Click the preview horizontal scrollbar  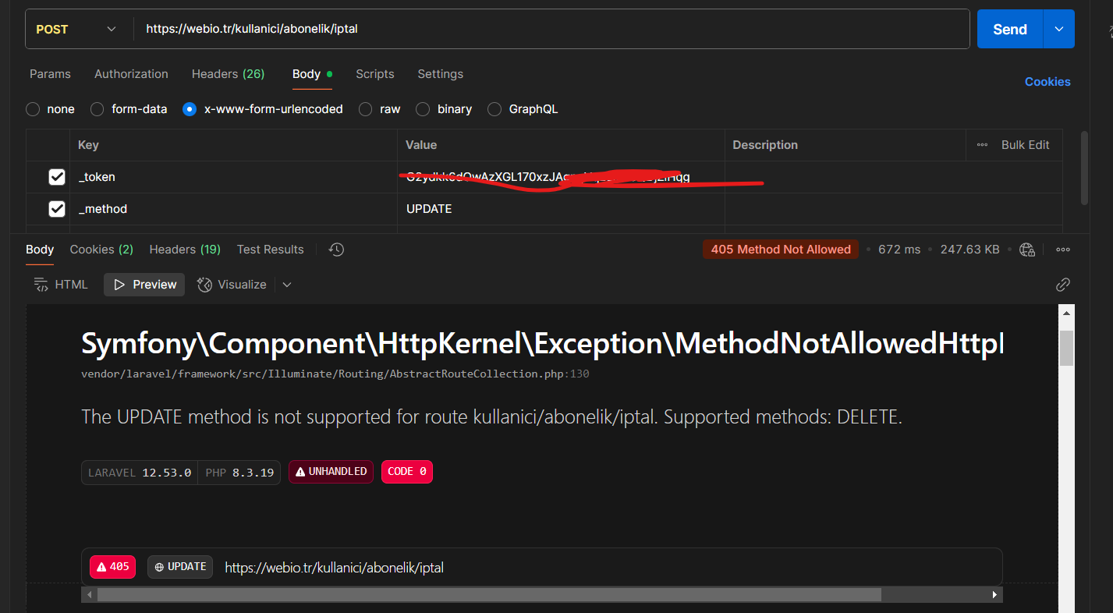tap(488, 594)
